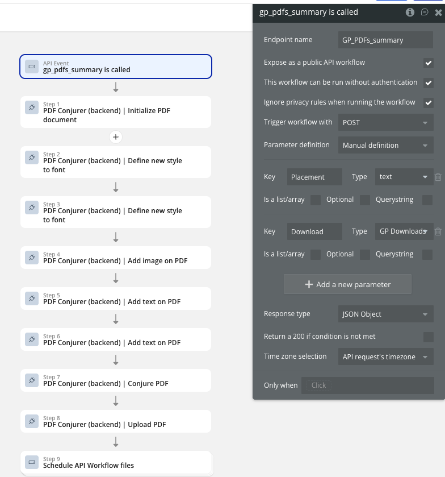Click the API Event icon on the trigger block
The image size is (445, 477).
(32, 67)
